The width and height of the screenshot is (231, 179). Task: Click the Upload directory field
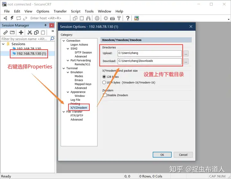point(150,53)
